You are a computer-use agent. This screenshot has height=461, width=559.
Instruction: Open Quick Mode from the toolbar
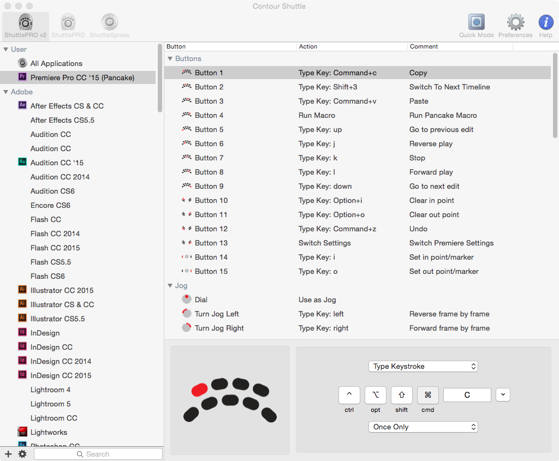point(476,25)
